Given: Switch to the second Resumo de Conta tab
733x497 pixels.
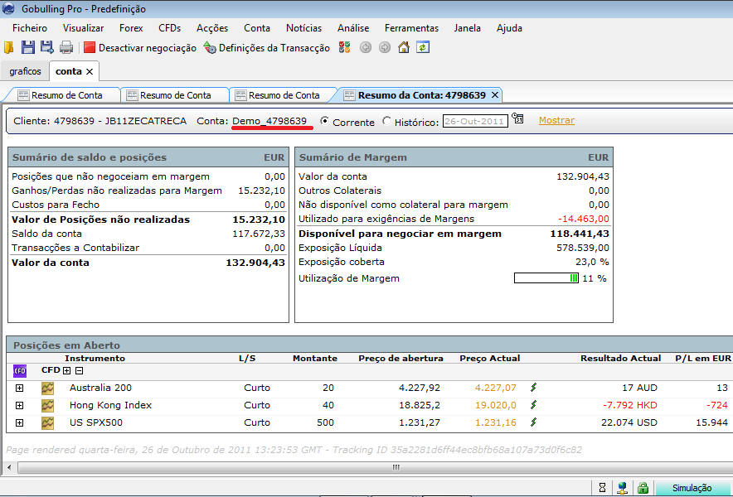Looking at the screenshot, I should point(174,95).
